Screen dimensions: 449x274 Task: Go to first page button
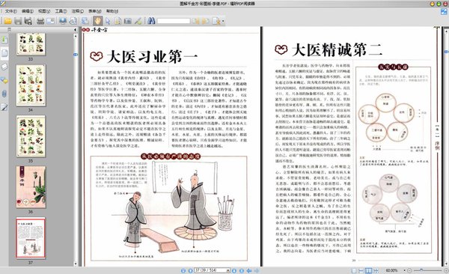[183, 270]
